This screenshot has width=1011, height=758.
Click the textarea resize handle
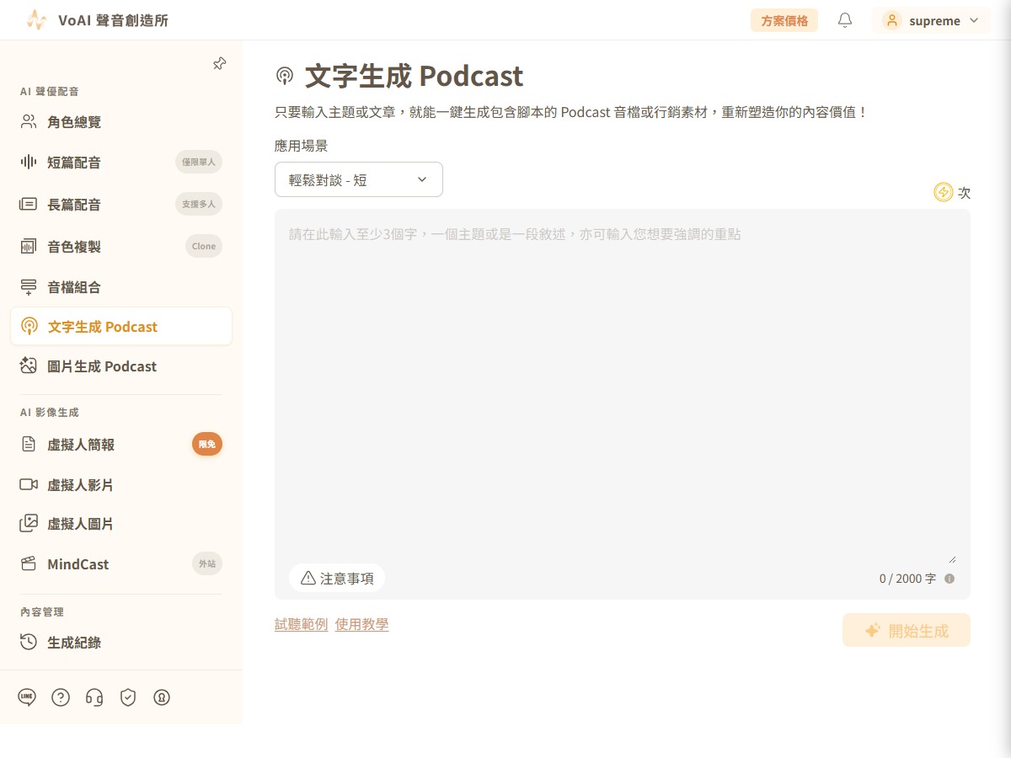[952, 558]
